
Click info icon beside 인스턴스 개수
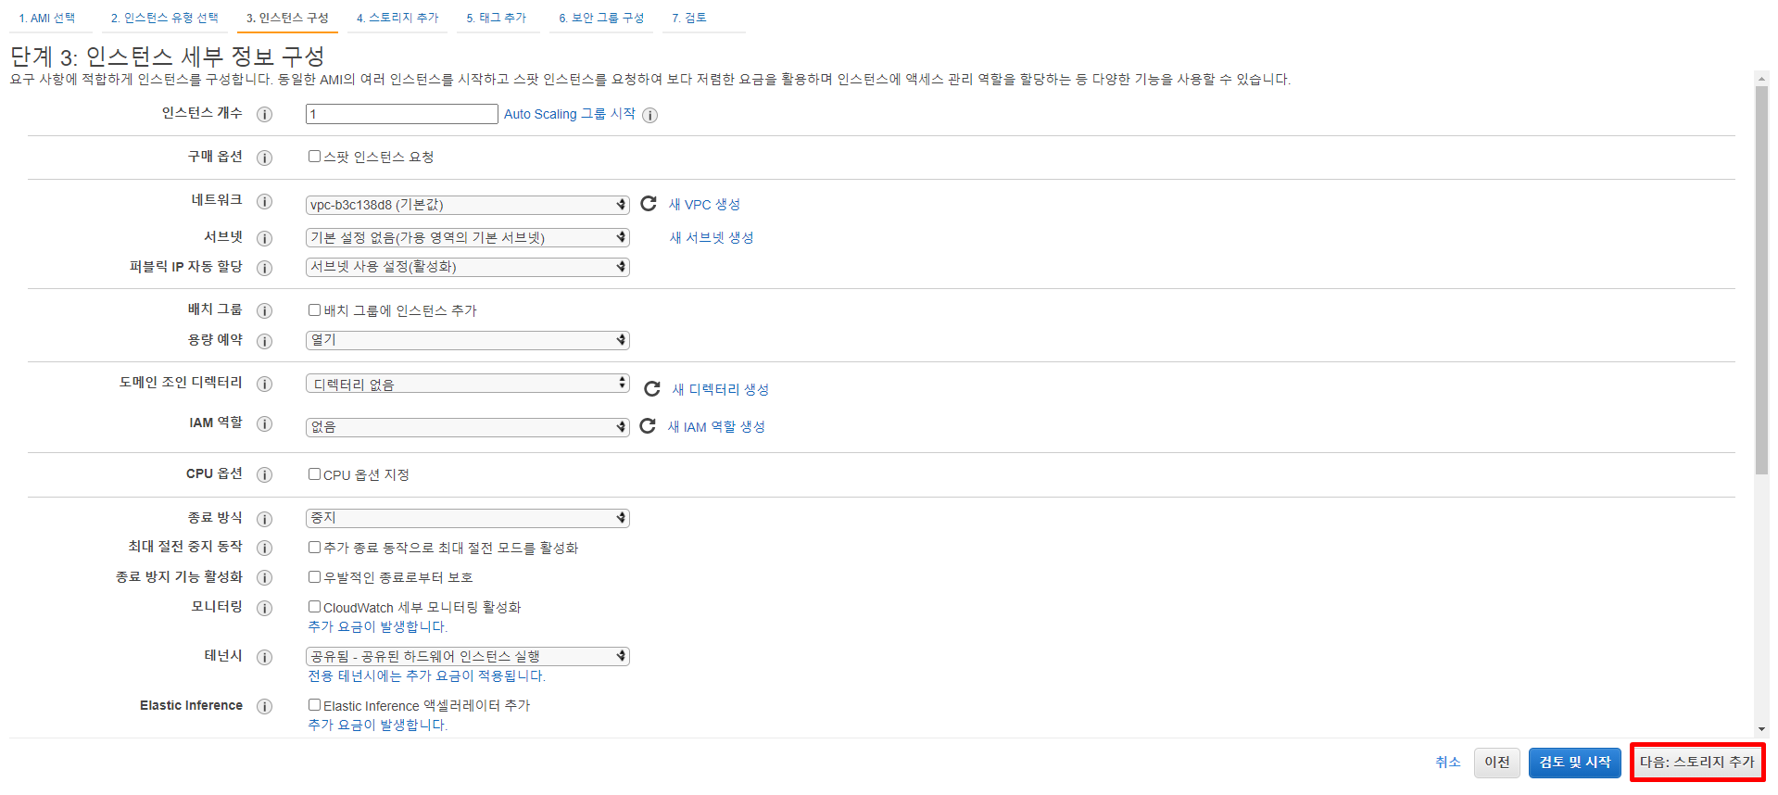[265, 115]
